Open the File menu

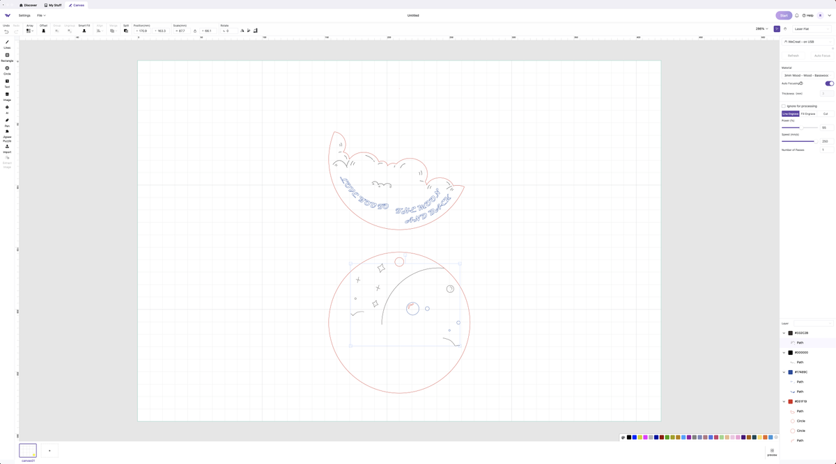click(x=40, y=15)
